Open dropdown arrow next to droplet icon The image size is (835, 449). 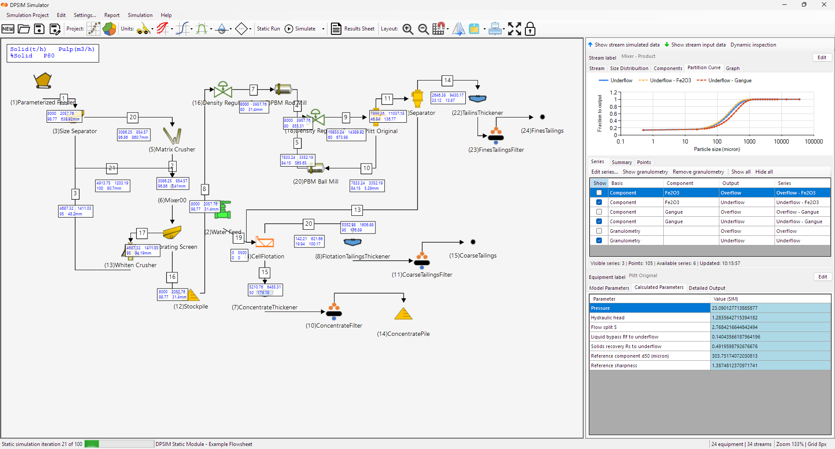click(230, 29)
